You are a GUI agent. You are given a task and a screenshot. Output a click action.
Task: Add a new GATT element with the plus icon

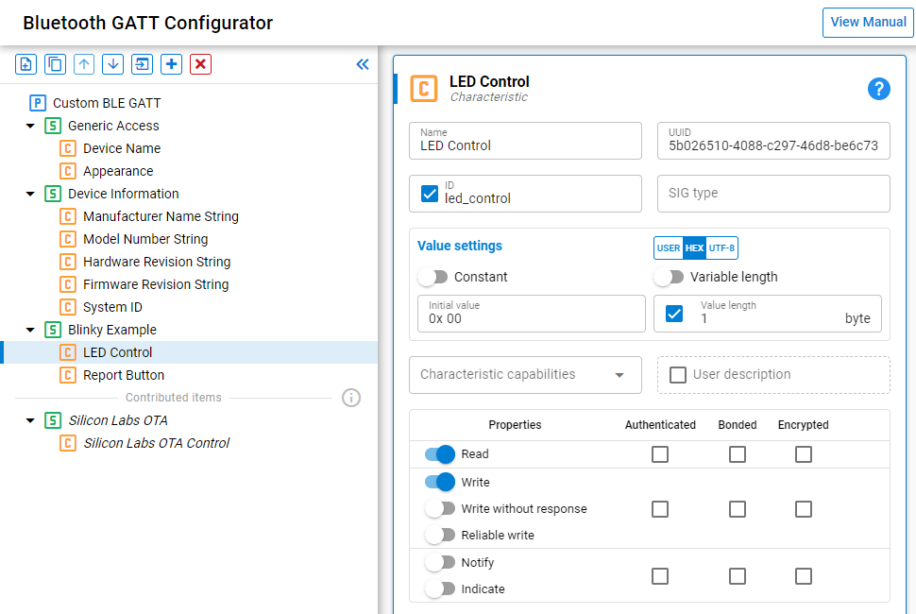[171, 64]
